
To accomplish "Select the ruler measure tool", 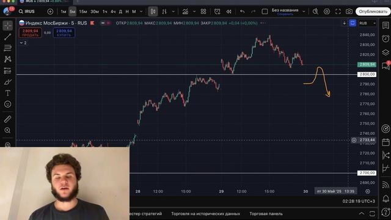I will click(x=8, y=119).
